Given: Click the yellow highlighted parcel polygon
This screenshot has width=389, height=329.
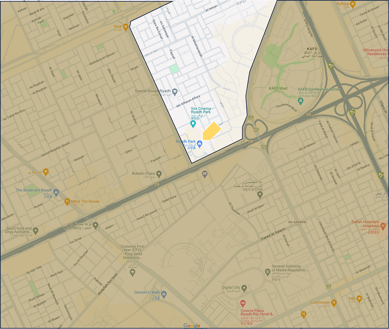Looking at the screenshot, I should (211, 131).
